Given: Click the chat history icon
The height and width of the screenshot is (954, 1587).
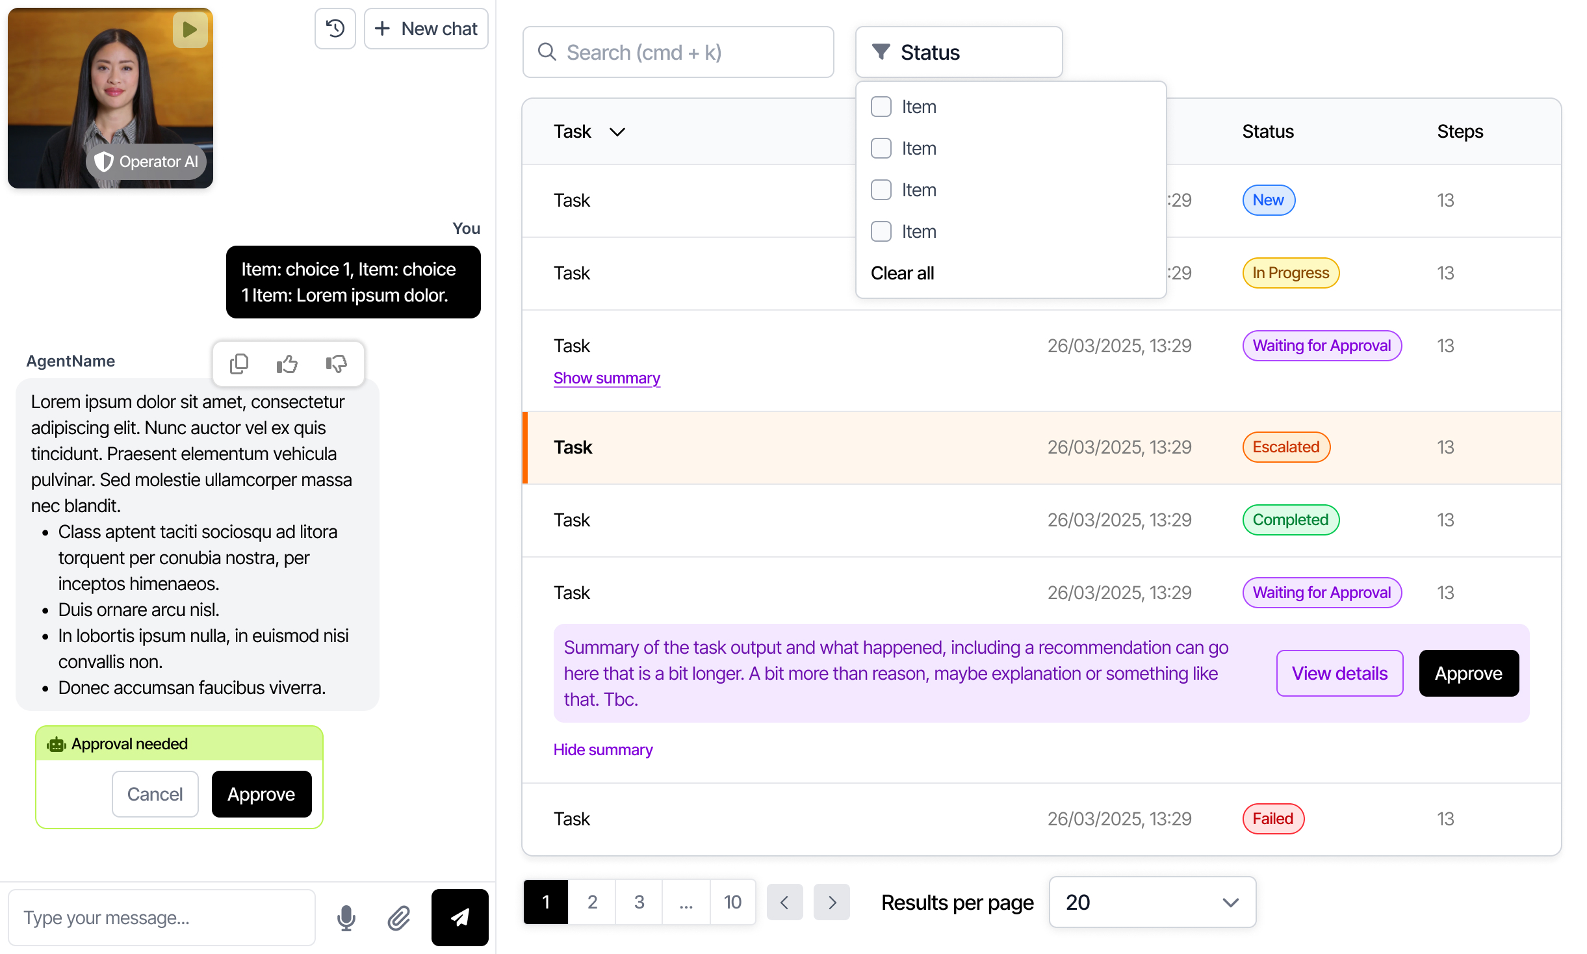Looking at the screenshot, I should click(x=335, y=29).
